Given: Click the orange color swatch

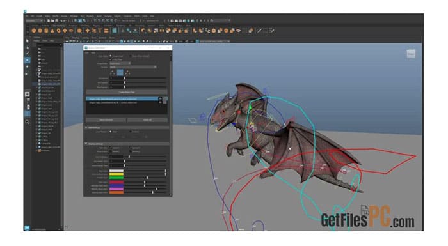Looking at the screenshot, I should click(116, 192).
